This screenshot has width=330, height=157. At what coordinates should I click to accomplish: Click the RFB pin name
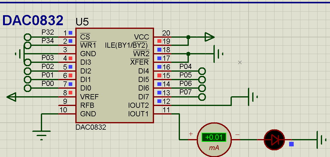[x=87, y=105]
